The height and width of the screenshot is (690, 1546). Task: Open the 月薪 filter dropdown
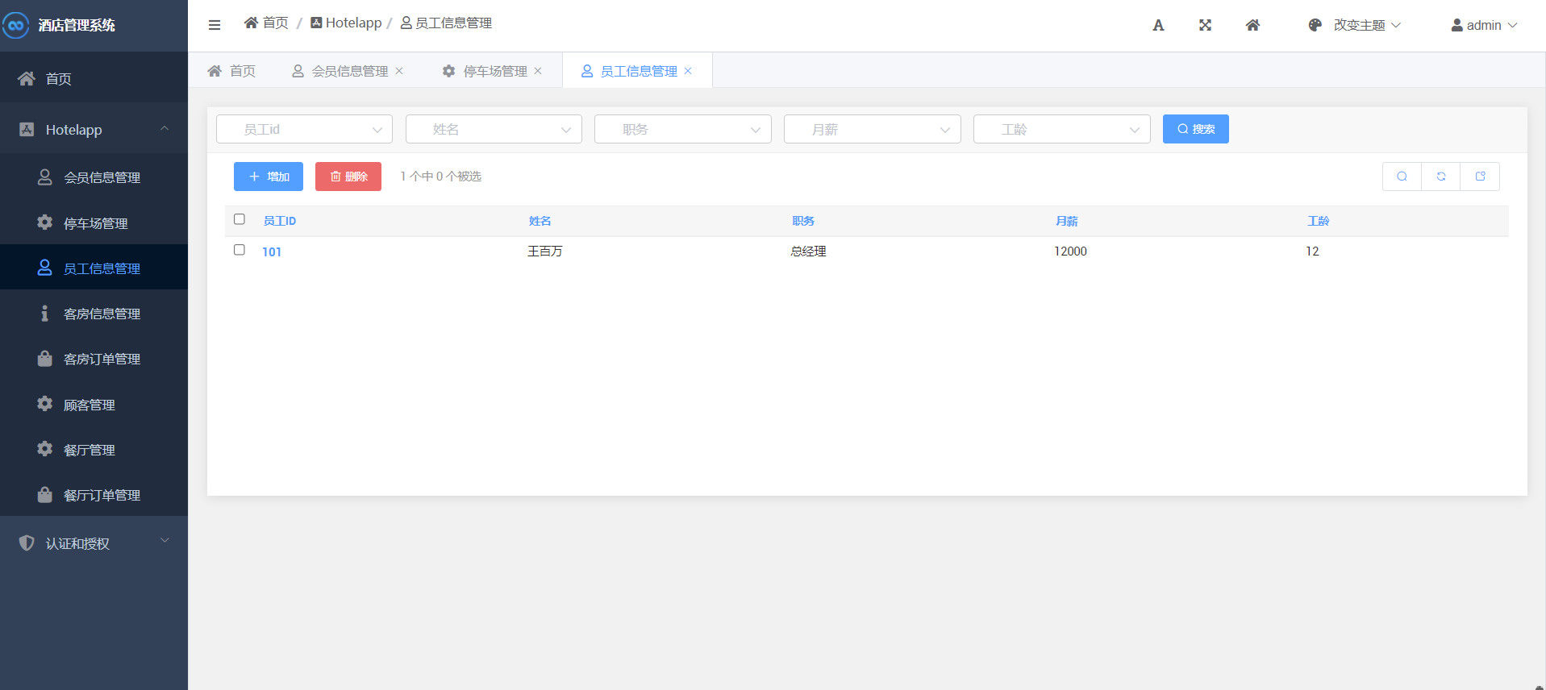pos(873,129)
